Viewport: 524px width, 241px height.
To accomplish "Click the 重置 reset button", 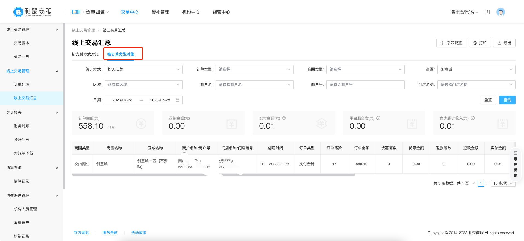I will pos(488,100).
